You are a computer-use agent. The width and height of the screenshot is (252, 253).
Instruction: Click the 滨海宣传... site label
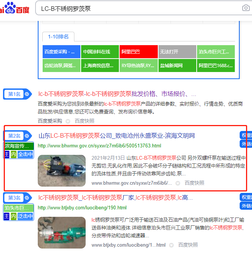[x=19, y=146]
